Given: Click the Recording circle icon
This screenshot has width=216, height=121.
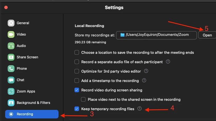Looking at the screenshot, I should coord(11,114).
